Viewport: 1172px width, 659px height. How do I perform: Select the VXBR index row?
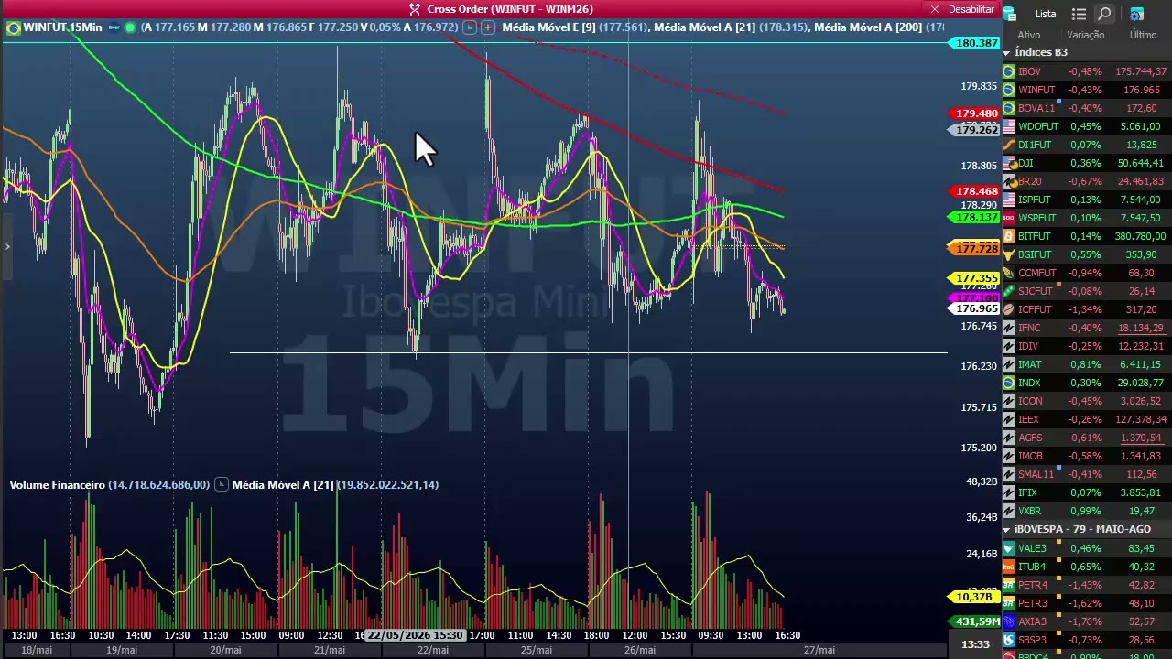[x=1087, y=511]
